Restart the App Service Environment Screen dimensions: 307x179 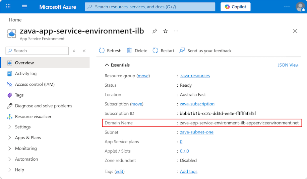(x=163, y=51)
